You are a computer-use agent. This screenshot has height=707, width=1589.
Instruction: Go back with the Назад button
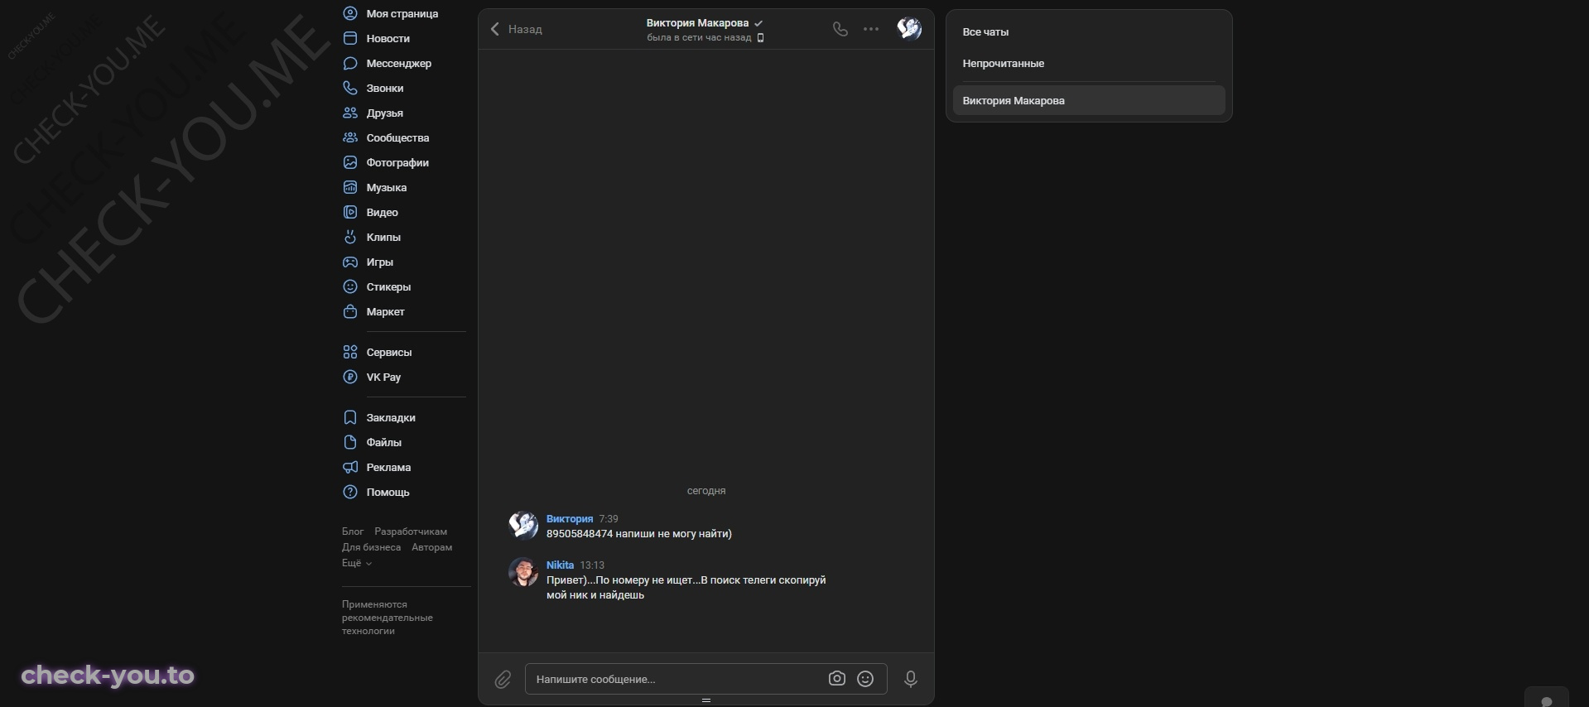click(516, 29)
